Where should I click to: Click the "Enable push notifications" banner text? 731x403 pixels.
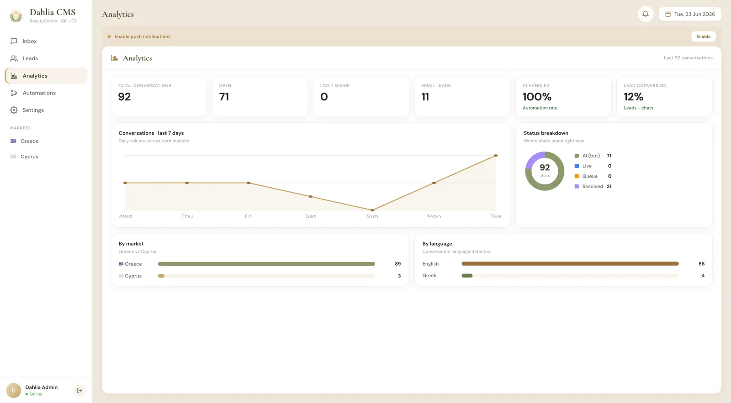(x=143, y=37)
